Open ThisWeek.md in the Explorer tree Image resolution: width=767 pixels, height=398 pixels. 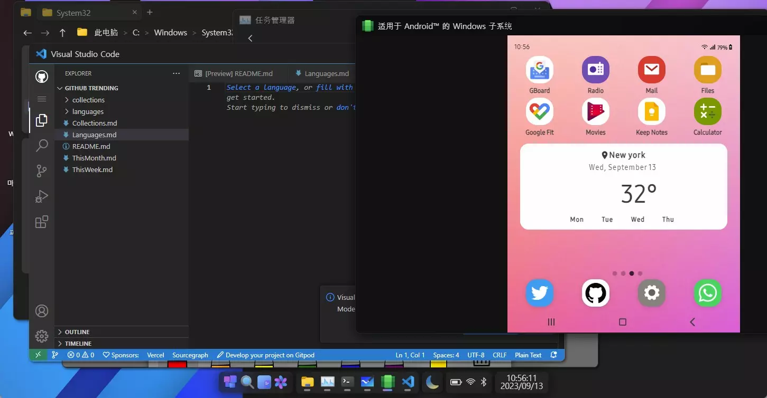point(122,169)
